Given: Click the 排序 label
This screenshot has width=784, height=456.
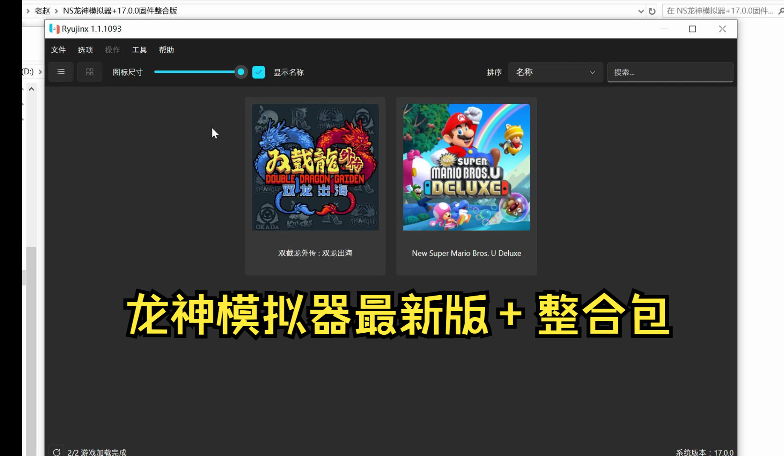Looking at the screenshot, I should tap(494, 72).
